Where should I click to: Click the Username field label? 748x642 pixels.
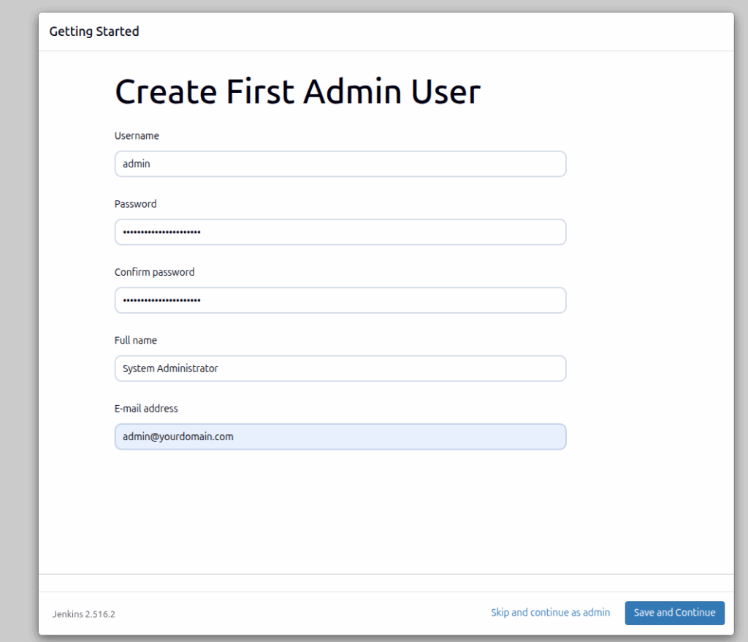(137, 135)
